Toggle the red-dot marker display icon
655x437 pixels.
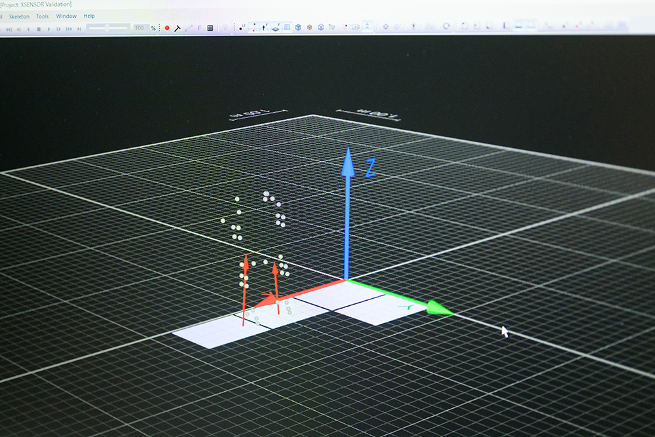point(253,28)
